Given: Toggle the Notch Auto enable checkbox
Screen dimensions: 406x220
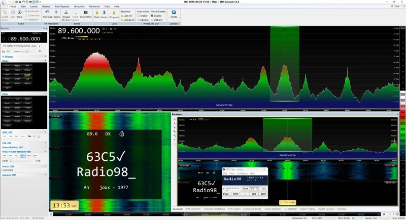Looking at the screenshot, I should tap(3, 170).
